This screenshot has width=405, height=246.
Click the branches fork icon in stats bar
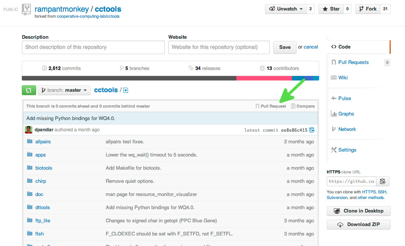[122, 68]
